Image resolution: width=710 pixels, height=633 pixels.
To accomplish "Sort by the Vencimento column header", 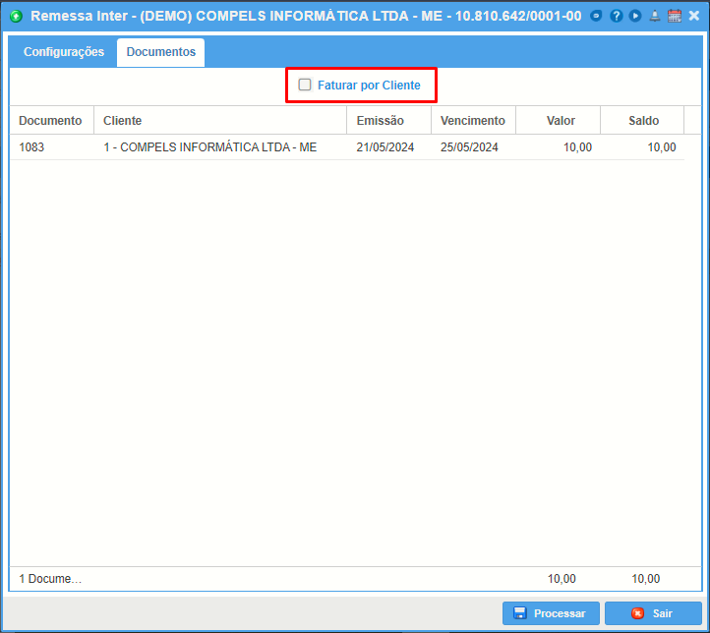I will click(x=473, y=120).
